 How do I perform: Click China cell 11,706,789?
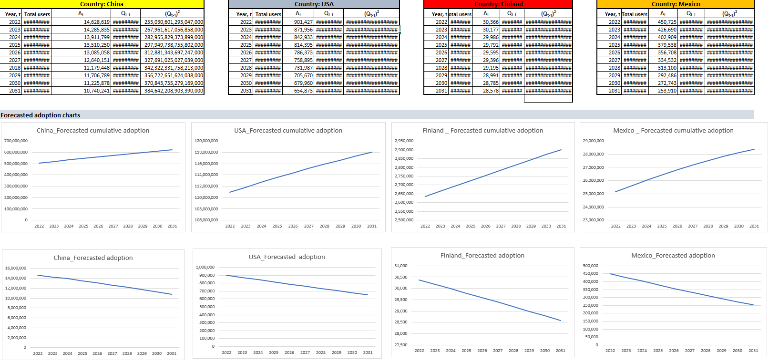(81, 75)
